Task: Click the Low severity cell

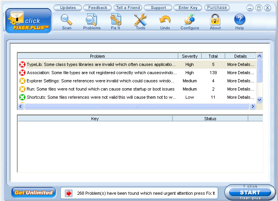Action: (190, 97)
